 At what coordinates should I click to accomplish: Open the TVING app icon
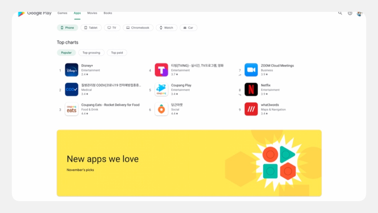click(161, 70)
